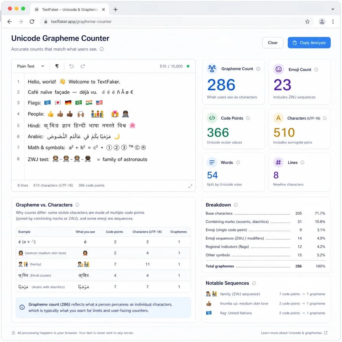Open info tooltip for Code Points
This screenshot has width=342, height=342.
coord(248,118)
